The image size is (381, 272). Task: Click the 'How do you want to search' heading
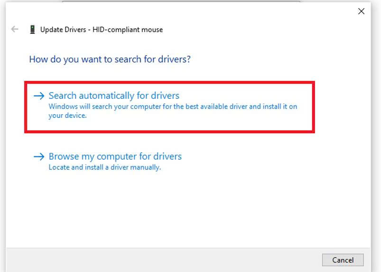110,59
